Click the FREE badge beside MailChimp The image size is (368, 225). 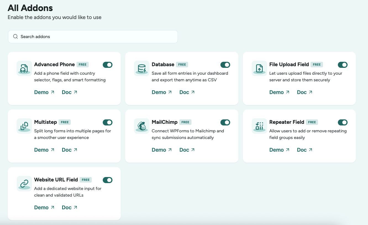(x=185, y=122)
